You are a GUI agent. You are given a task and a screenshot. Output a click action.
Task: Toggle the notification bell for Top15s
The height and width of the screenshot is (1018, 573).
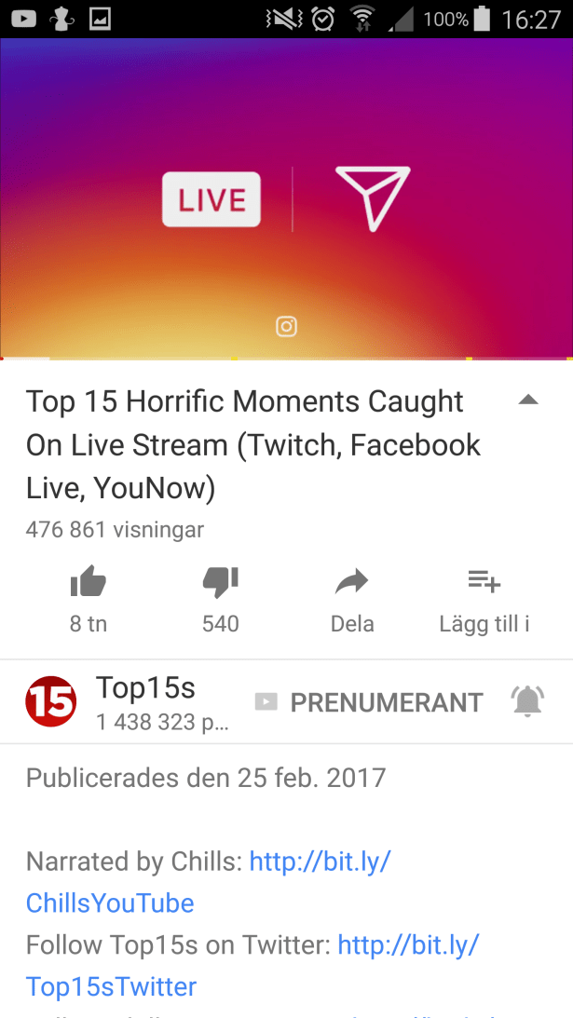[527, 701]
